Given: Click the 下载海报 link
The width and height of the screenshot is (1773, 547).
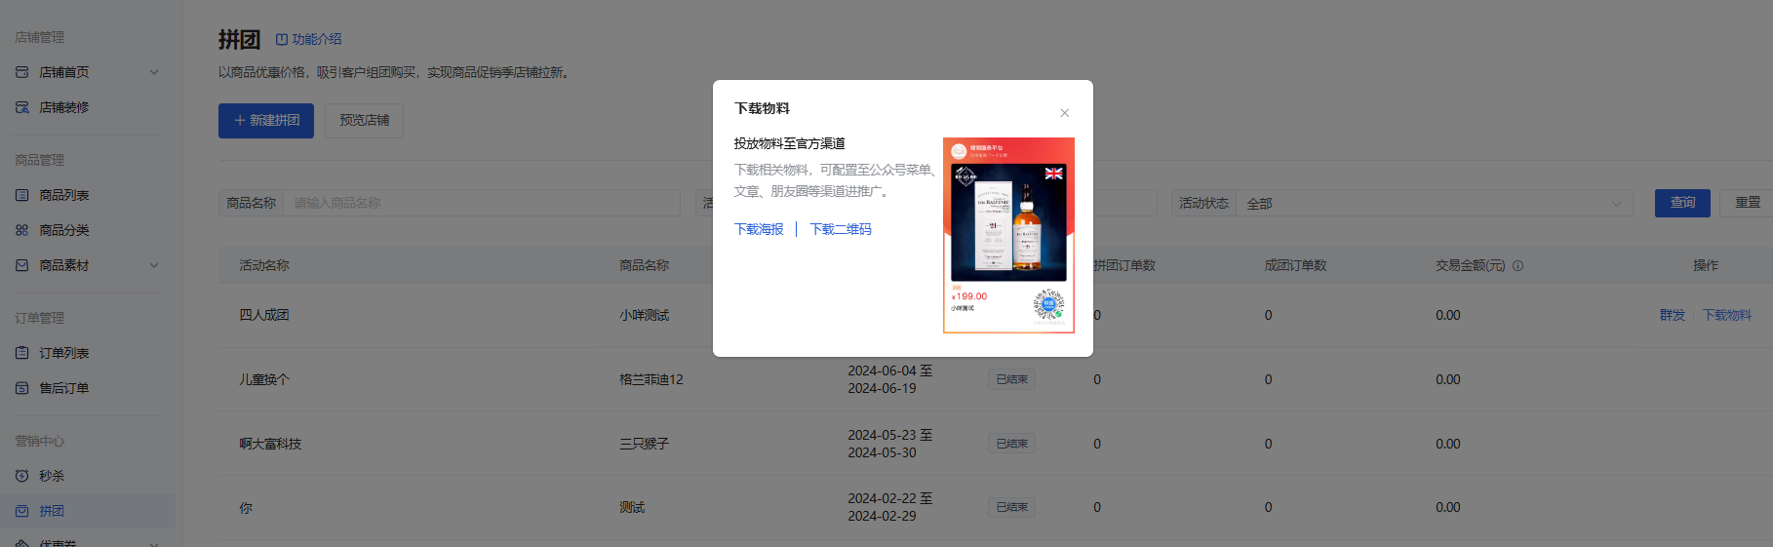Looking at the screenshot, I should [x=759, y=229].
